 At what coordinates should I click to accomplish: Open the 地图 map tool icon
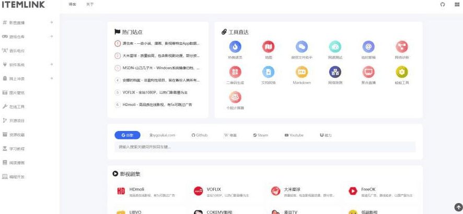tap(269, 46)
